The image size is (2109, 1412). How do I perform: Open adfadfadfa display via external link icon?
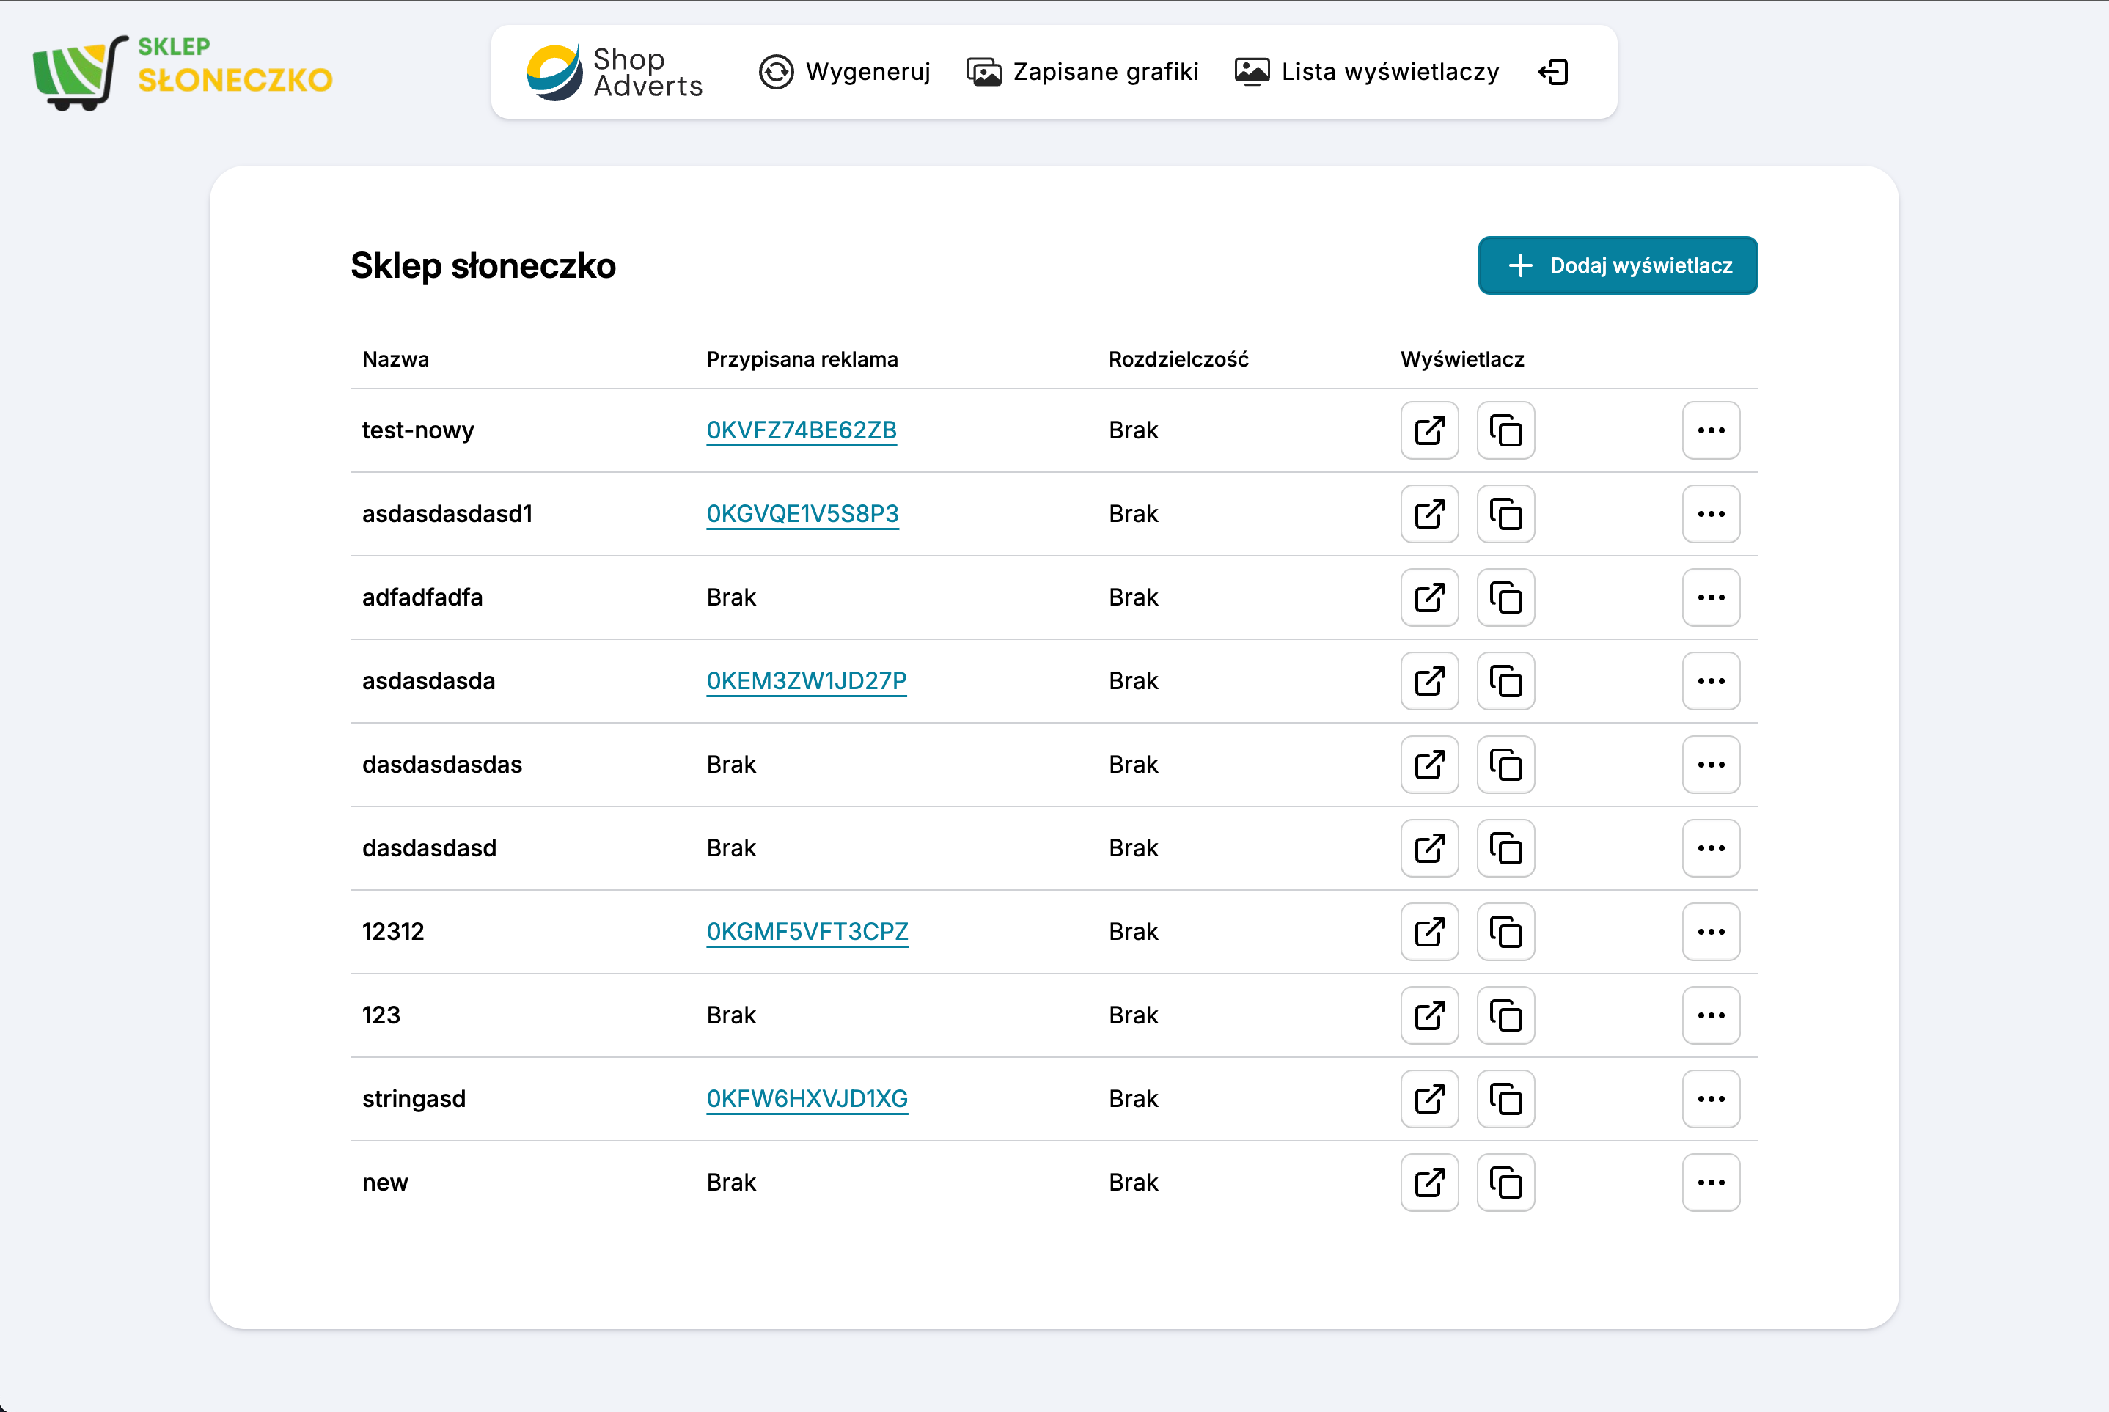coord(1429,598)
